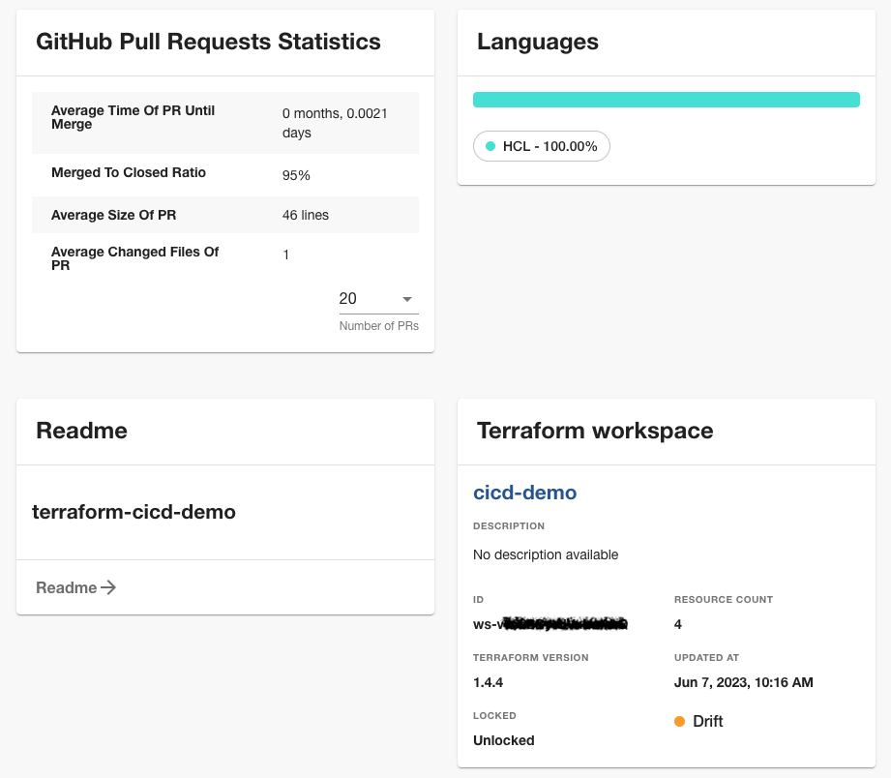
Task: Click the terraform-cicd-demo readme heading
Action: coord(134,512)
